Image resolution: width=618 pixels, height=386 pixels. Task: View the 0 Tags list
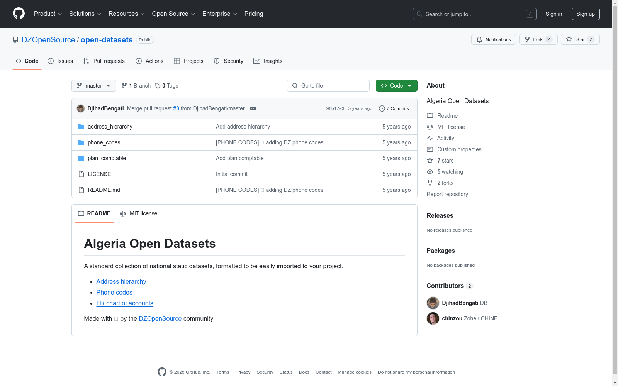166,86
